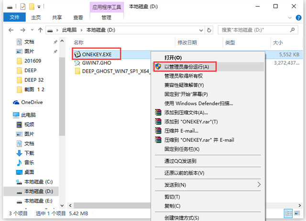This screenshot has width=306, height=221.
Task: Select 本地磁盘 (D:) in navigation pane
Action: tap(31, 191)
